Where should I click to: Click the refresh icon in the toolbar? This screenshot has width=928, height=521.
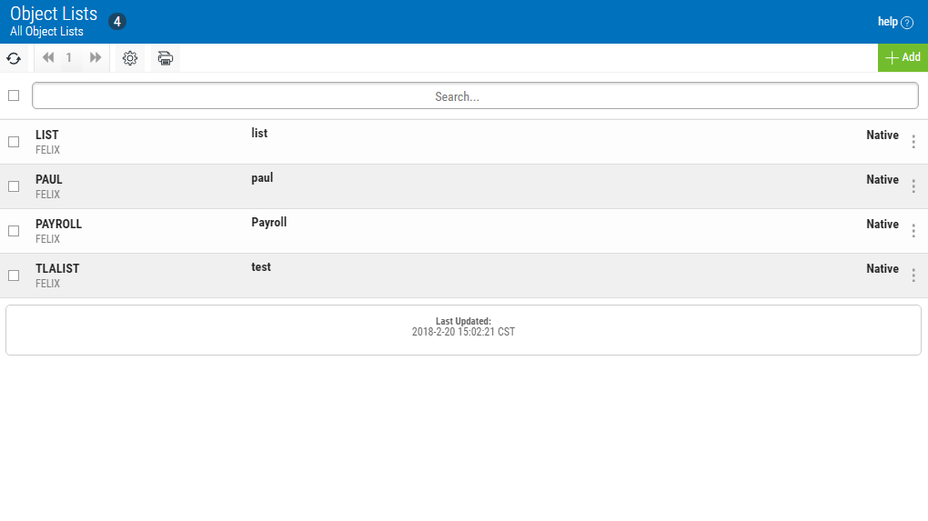[x=14, y=58]
